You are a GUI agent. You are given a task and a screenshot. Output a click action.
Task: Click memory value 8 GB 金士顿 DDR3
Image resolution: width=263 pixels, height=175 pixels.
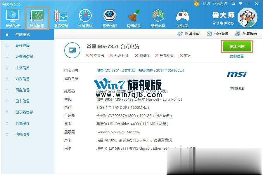click(123, 108)
